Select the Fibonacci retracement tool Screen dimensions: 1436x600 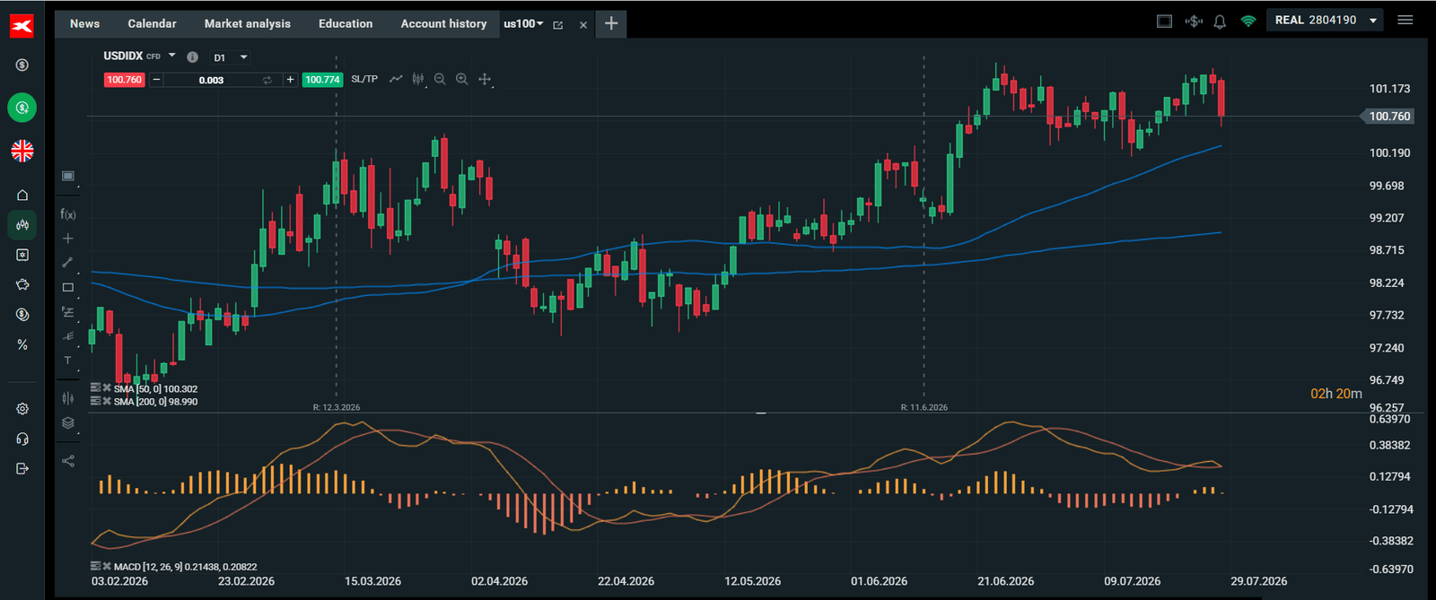tap(68, 312)
